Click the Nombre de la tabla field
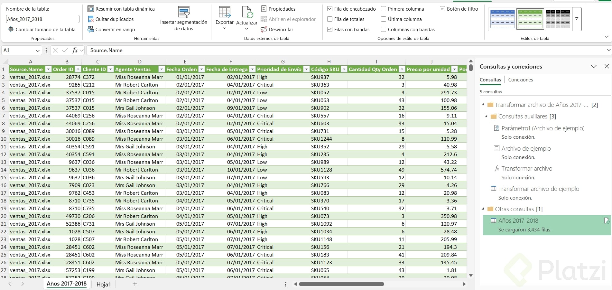This screenshot has width=612, height=290. coord(42,19)
